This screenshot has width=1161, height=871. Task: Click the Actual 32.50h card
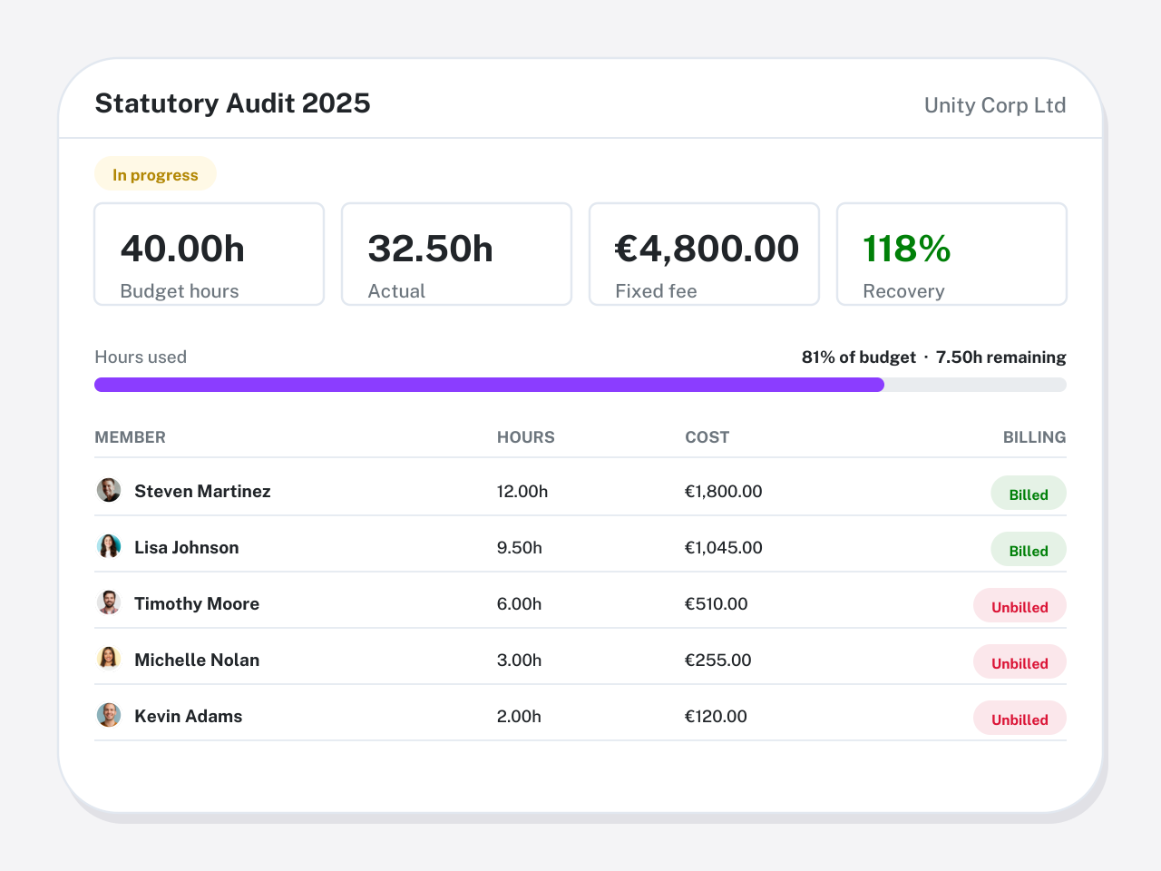(x=456, y=254)
